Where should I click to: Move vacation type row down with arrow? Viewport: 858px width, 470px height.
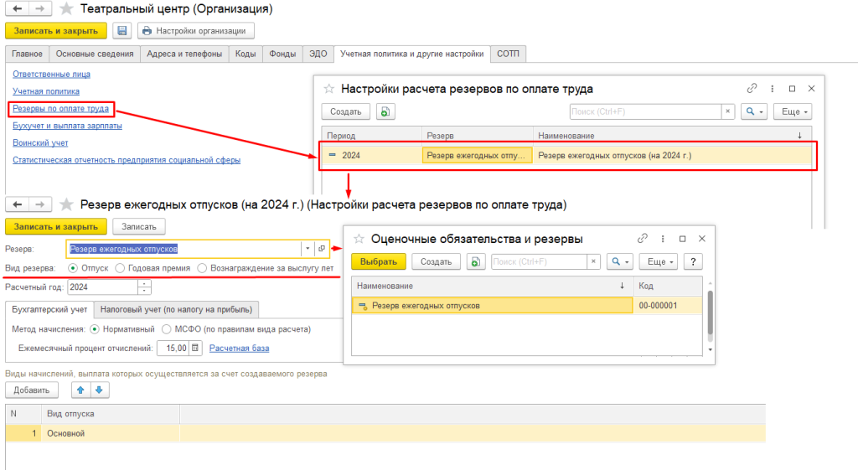[98, 390]
